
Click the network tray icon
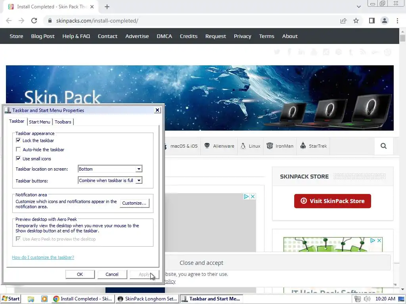tap(358, 299)
